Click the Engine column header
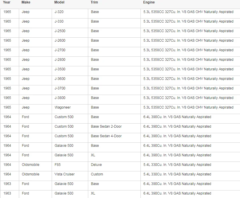 [149, 2]
